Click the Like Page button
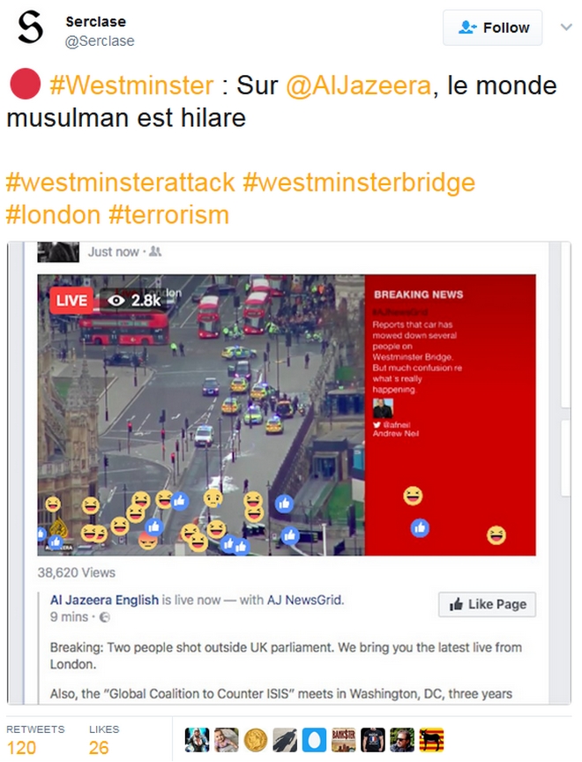Image resolution: width=582 pixels, height=762 pixels. click(487, 604)
